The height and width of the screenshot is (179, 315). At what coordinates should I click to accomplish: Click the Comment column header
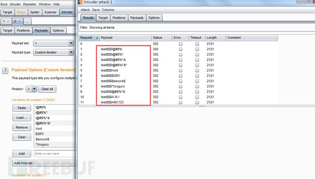(x=252, y=37)
